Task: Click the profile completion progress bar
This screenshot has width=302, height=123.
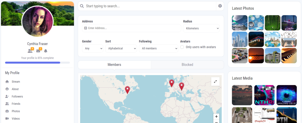Action: [x=37, y=63]
